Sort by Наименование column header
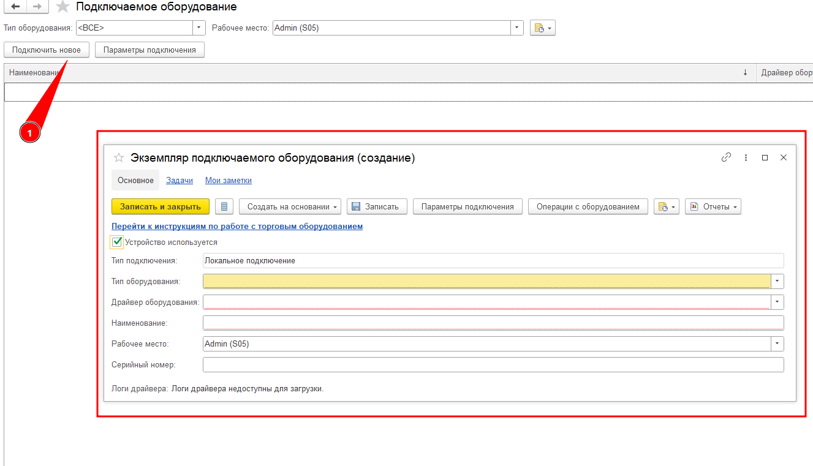The width and height of the screenshot is (813, 466). tap(380, 72)
